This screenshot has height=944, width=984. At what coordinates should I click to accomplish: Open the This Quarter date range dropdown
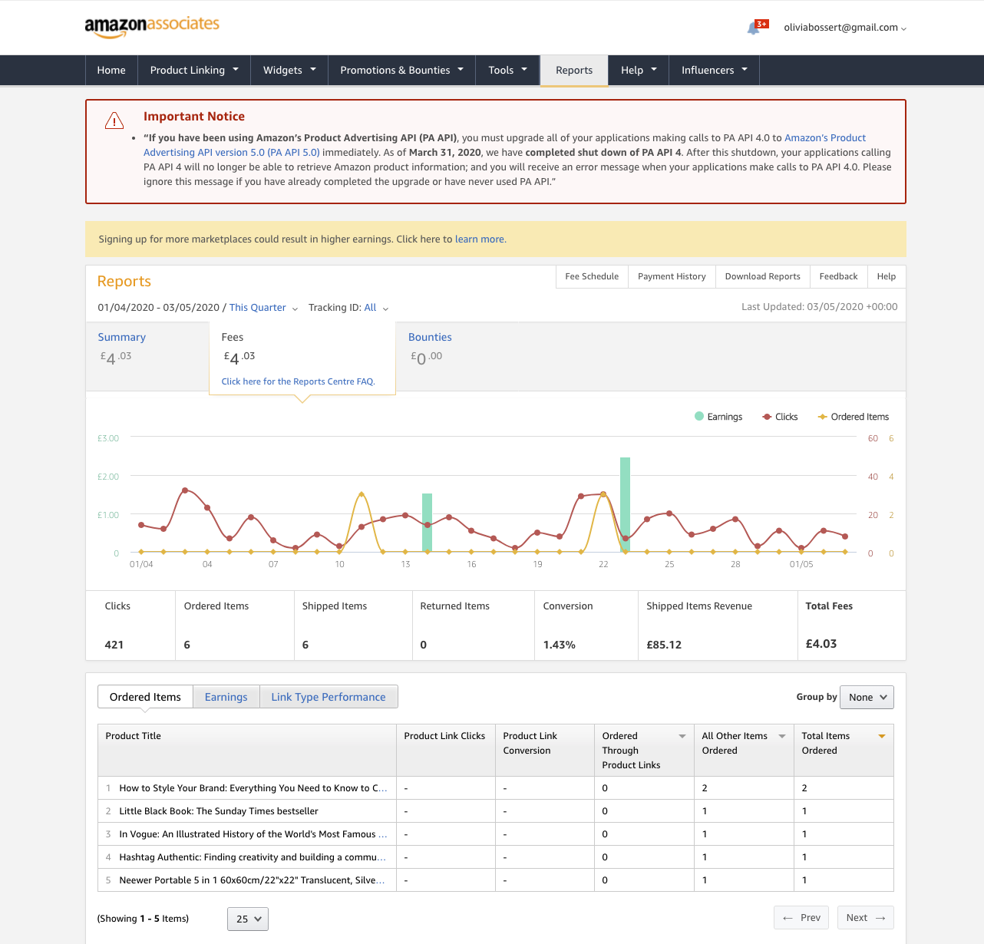(x=263, y=308)
